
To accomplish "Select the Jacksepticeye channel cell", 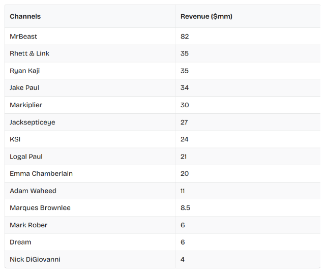I will pyautogui.click(x=33, y=122).
